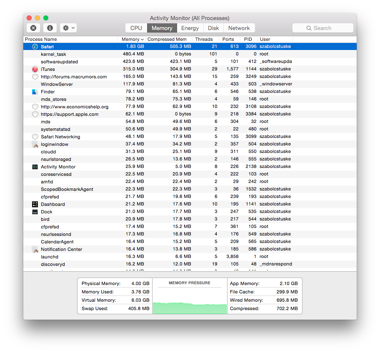
Task: Select the amfid process row
Action: tap(190, 182)
